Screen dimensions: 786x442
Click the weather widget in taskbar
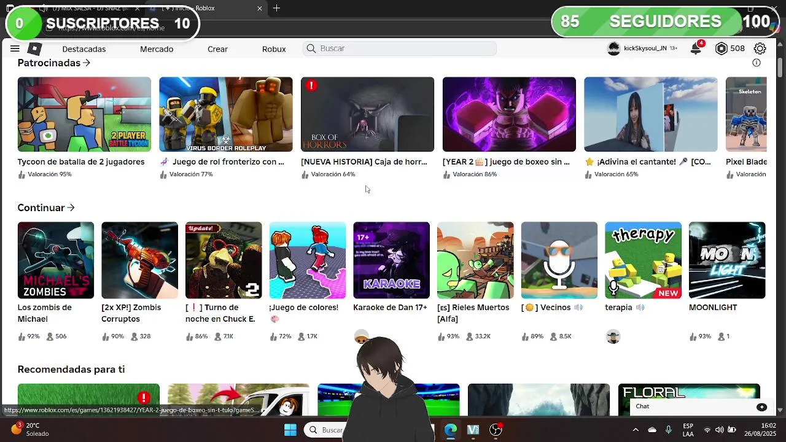[29, 429]
